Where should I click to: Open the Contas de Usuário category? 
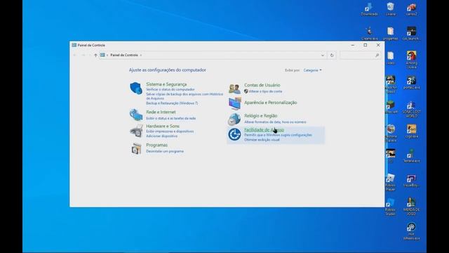click(262, 85)
